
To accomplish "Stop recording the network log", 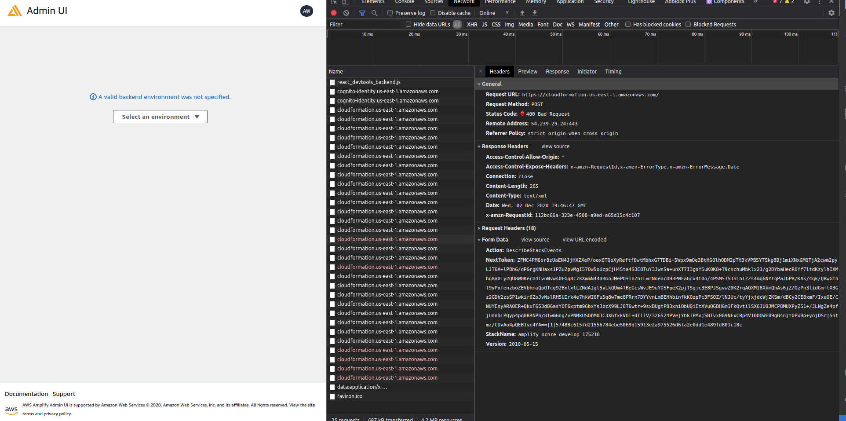I will click(x=334, y=13).
